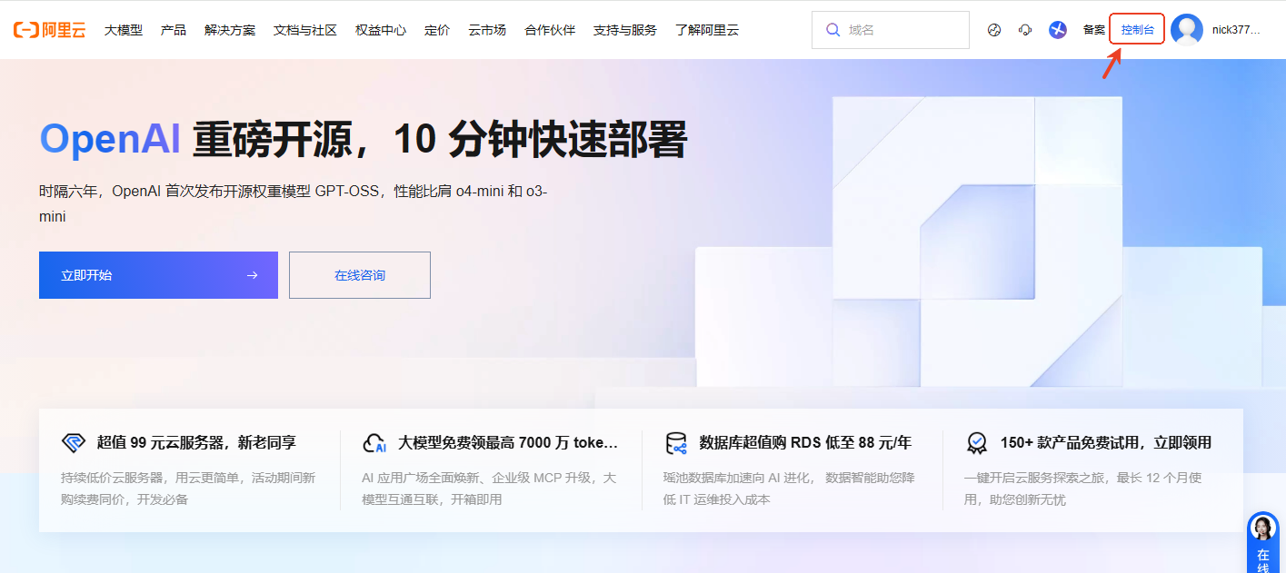Image resolution: width=1286 pixels, height=573 pixels.
Task: Click the 时隔六年，OpenAI 首次发布 banner description
Action: [293, 203]
